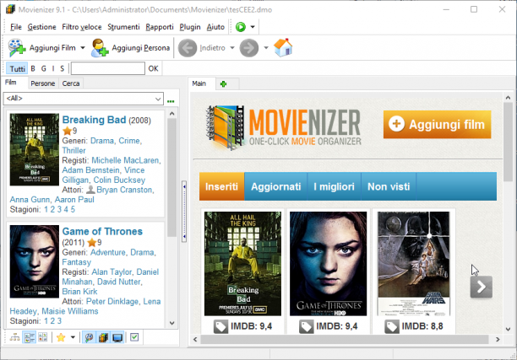The image size is (517, 360).
Task: Open the Rapporti menu
Action: [x=160, y=27]
